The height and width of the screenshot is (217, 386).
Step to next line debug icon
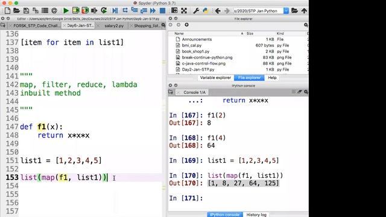coord(125,10)
